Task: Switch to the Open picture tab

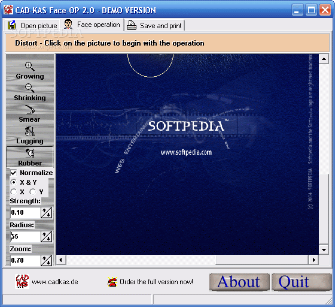Action: coord(32,25)
